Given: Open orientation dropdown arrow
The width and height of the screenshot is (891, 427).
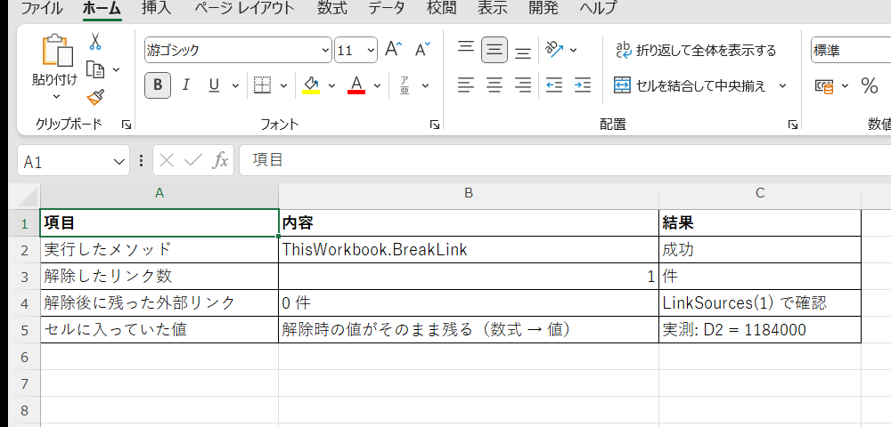Looking at the screenshot, I should (573, 50).
